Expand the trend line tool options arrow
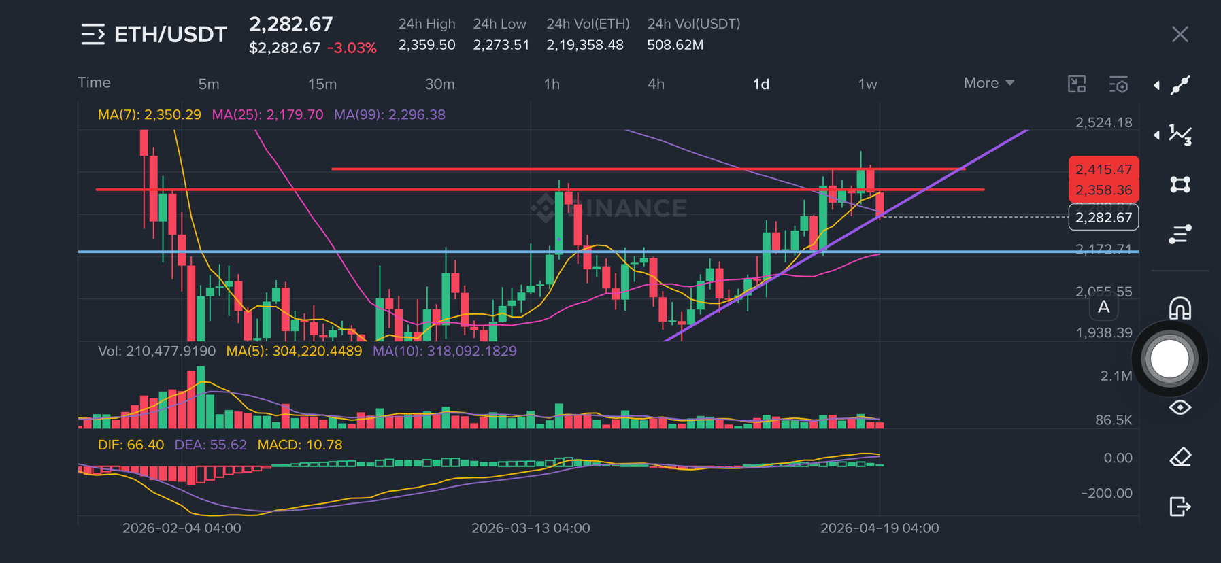The image size is (1221, 563). pos(1156,85)
